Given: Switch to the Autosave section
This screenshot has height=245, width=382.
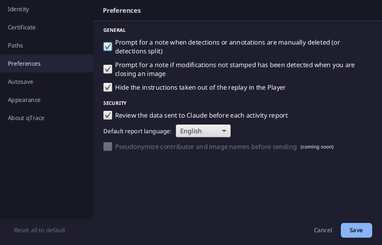Looking at the screenshot, I should click(47, 82).
